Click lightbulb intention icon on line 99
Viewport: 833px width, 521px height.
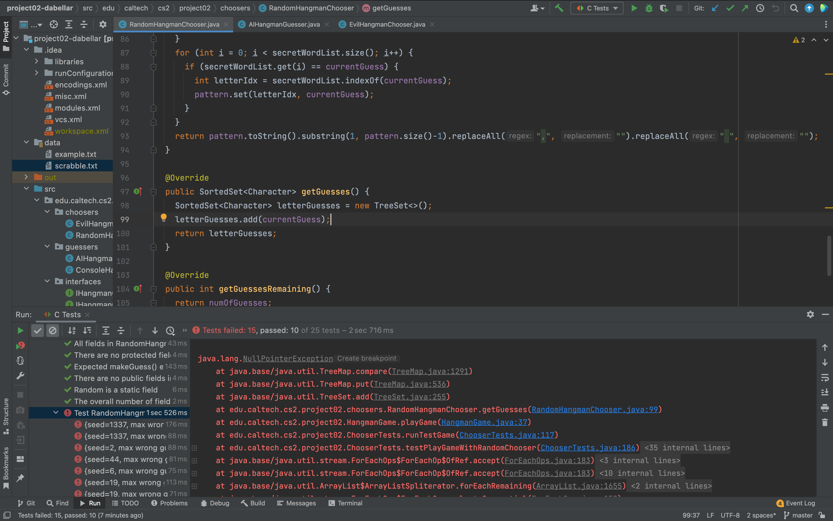(163, 217)
